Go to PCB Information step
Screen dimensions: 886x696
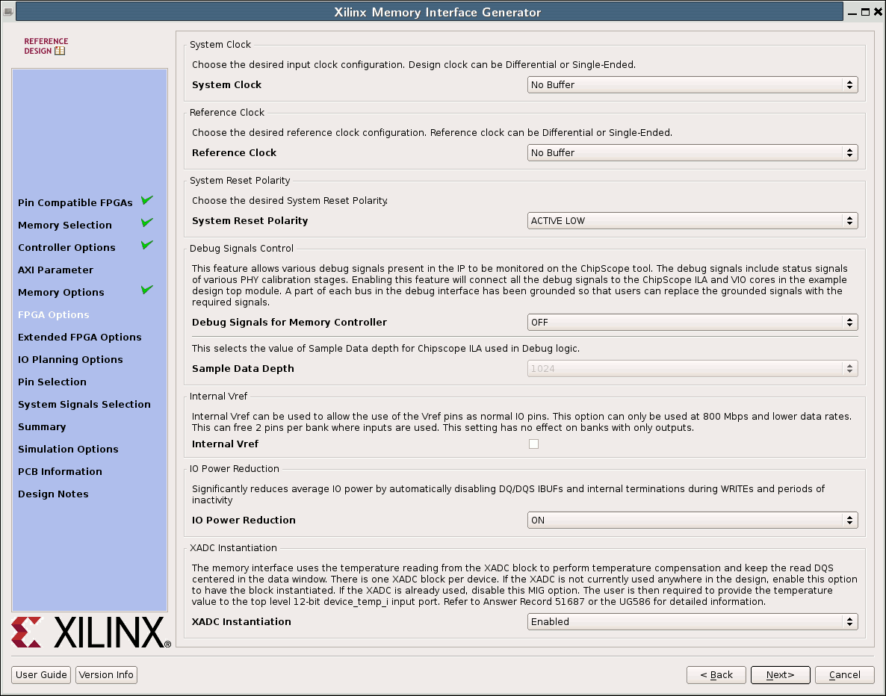[60, 472]
